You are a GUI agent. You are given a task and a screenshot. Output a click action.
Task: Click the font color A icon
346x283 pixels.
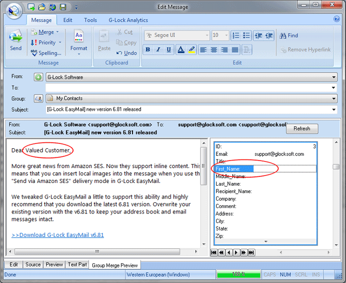point(181,50)
